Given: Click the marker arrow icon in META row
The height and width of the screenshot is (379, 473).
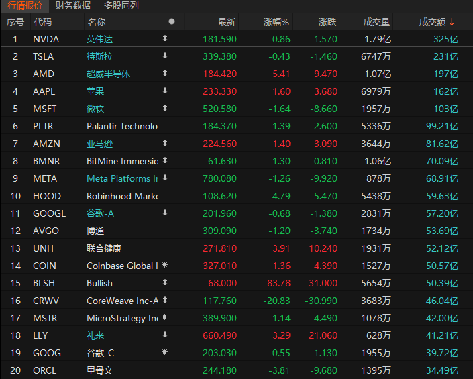Looking at the screenshot, I should tap(165, 178).
